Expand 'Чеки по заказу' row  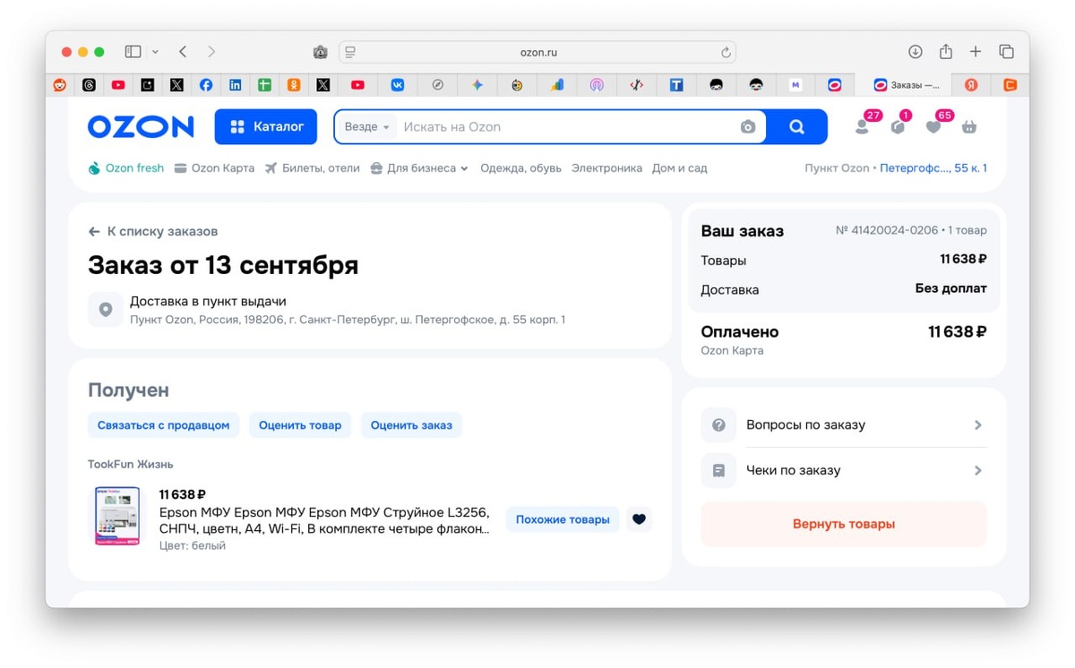coord(844,470)
